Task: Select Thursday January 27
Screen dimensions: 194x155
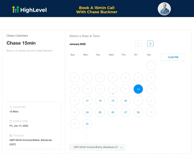Action: coord(125,112)
